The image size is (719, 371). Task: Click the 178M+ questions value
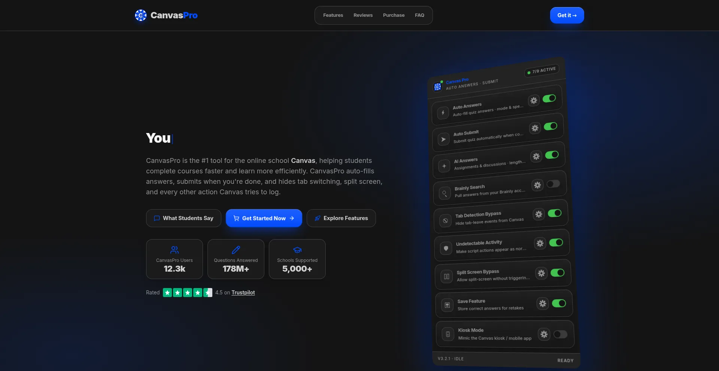pos(236,269)
